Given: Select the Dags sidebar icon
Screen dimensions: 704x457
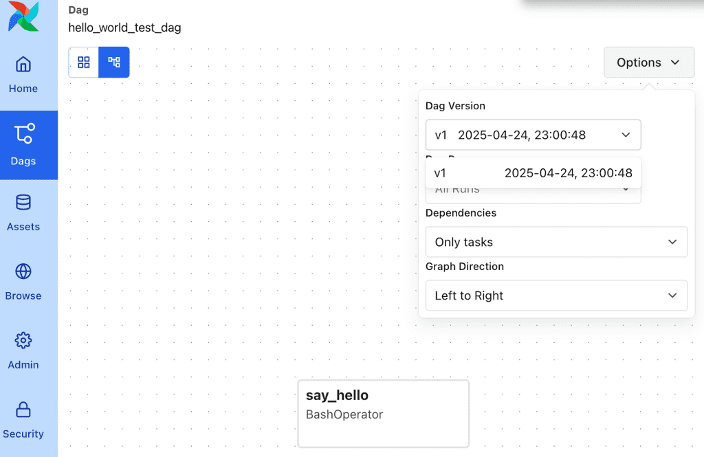Looking at the screenshot, I should pyautogui.click(x=23, y=133).
